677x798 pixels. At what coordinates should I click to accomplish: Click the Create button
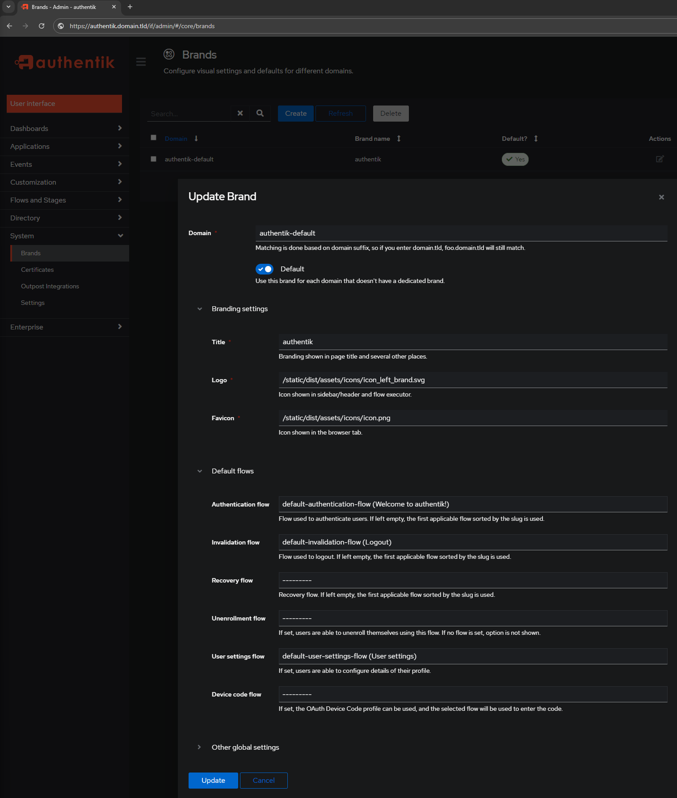pos(296,114)
